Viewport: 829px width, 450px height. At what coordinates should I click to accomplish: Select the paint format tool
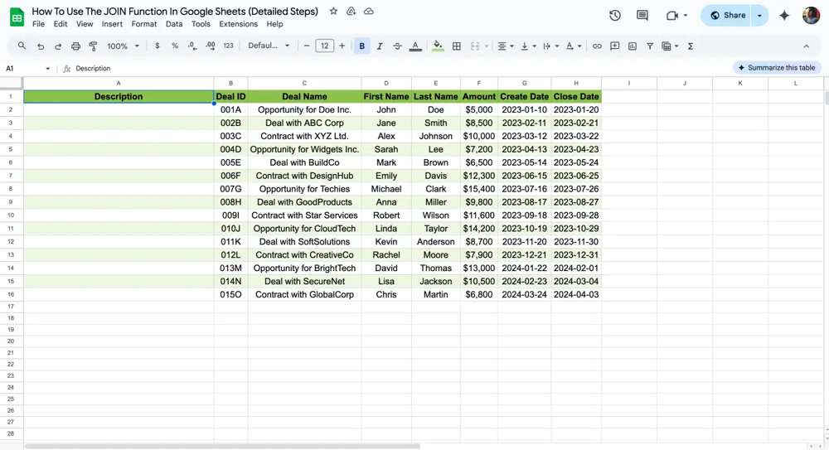click(93, 46)
